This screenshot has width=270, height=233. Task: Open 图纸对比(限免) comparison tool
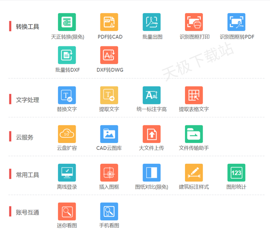point(151,173)
